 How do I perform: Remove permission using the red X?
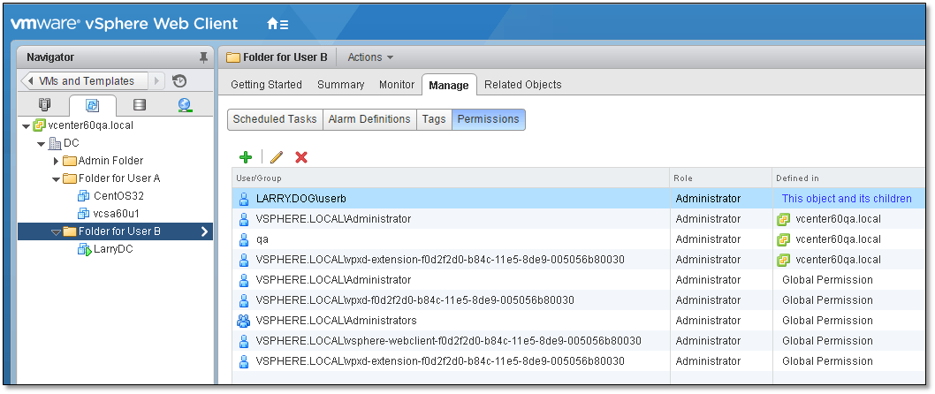tap(301, 157)
